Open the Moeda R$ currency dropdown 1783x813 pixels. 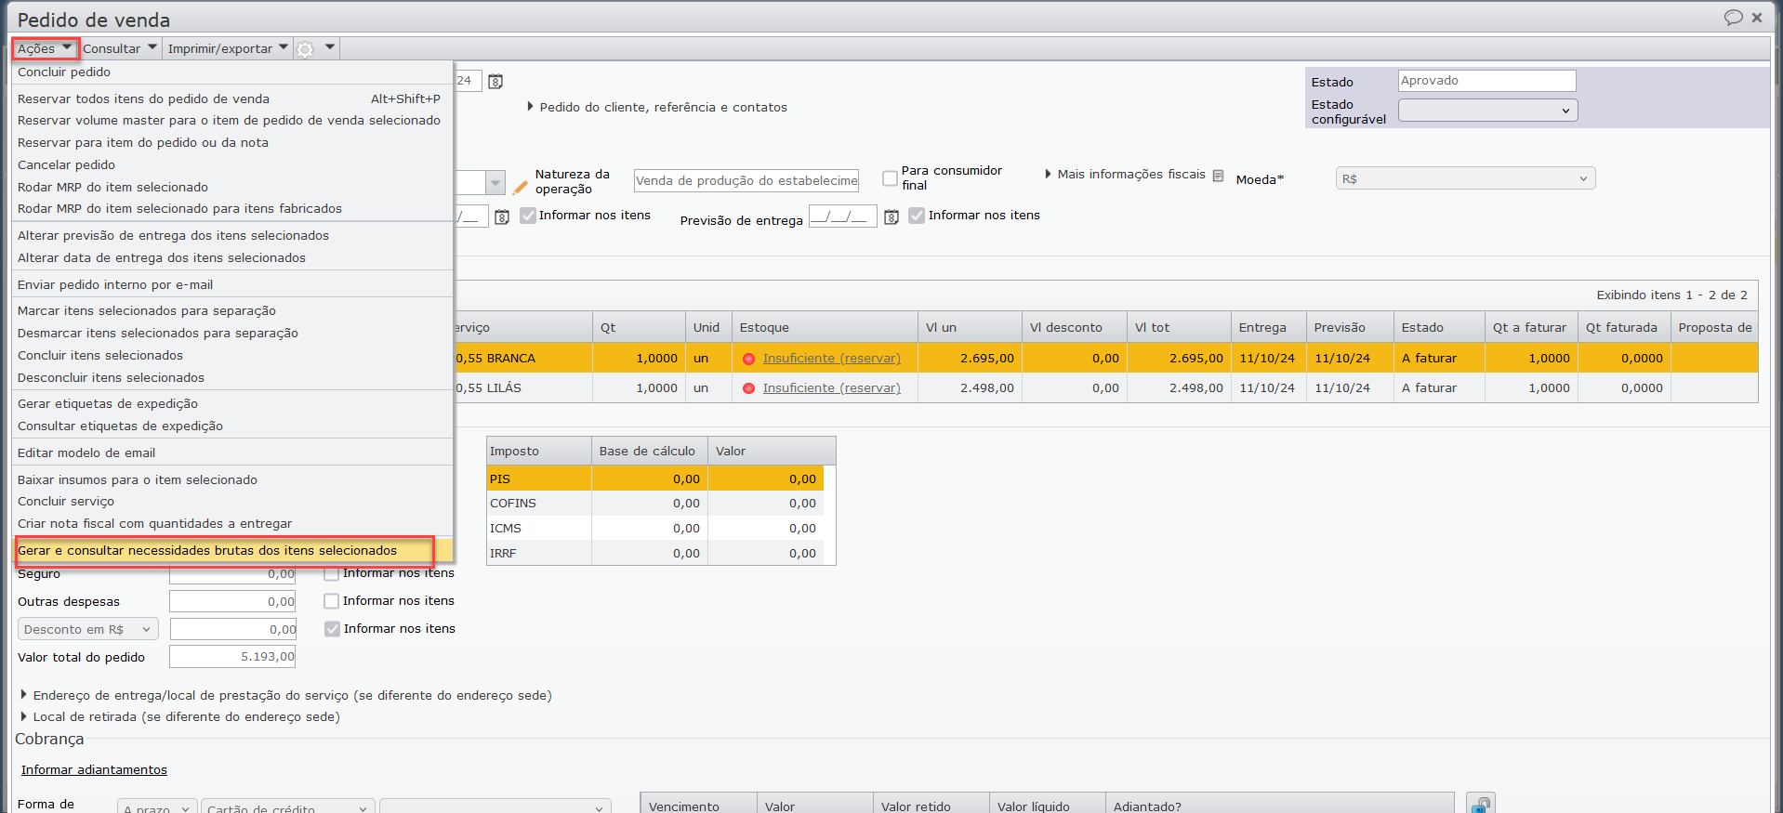[1464, 178]
